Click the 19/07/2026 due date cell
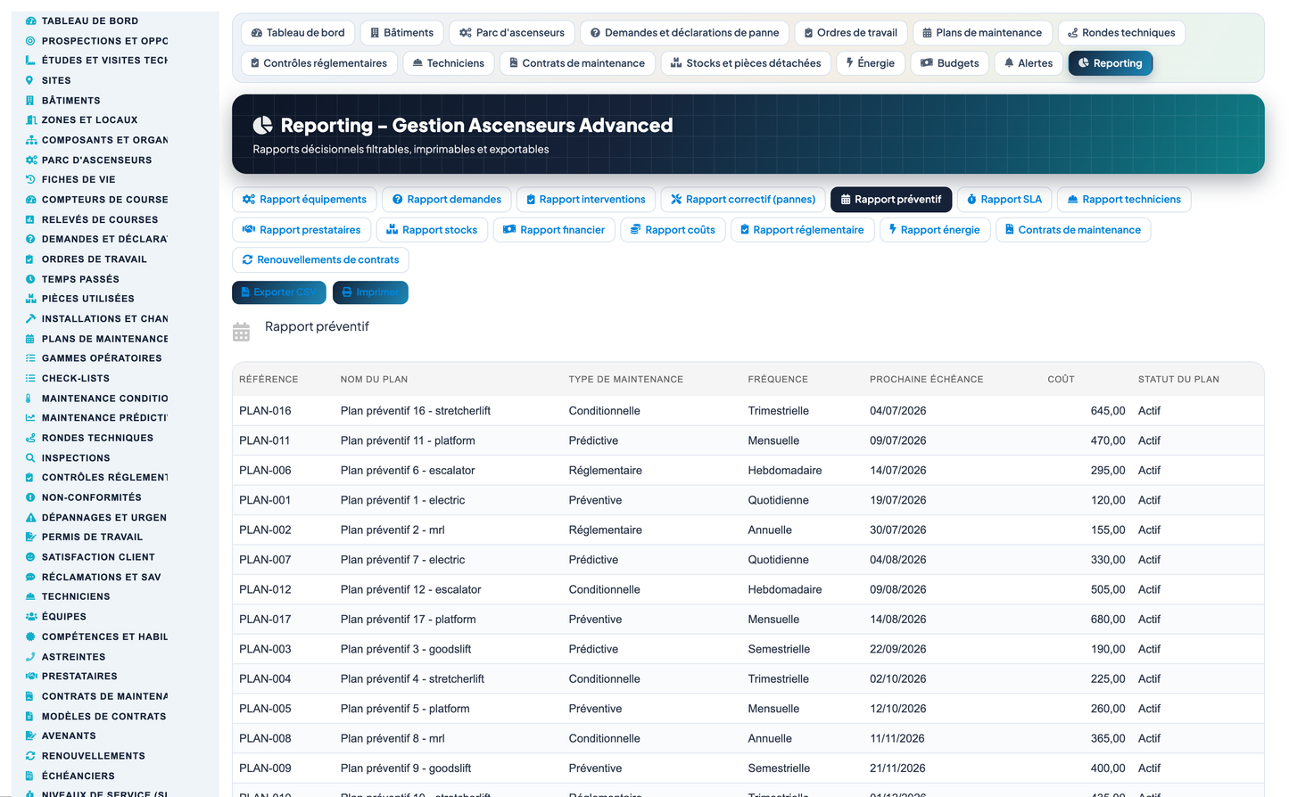Viewport: 1289px width, 797px height. 897,500
